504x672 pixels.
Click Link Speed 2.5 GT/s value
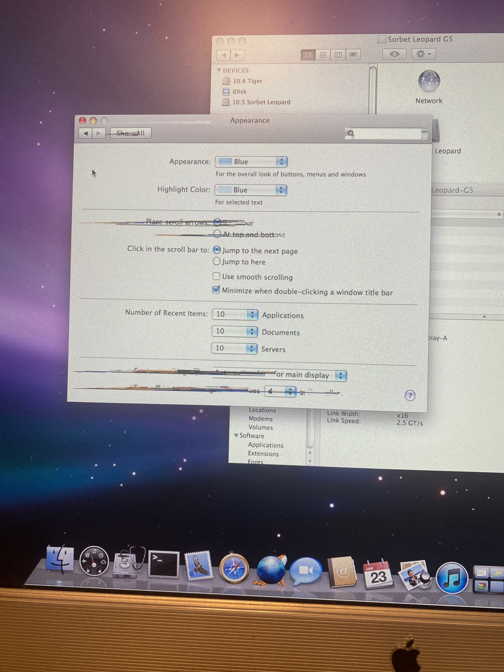[x=410, y=423]
